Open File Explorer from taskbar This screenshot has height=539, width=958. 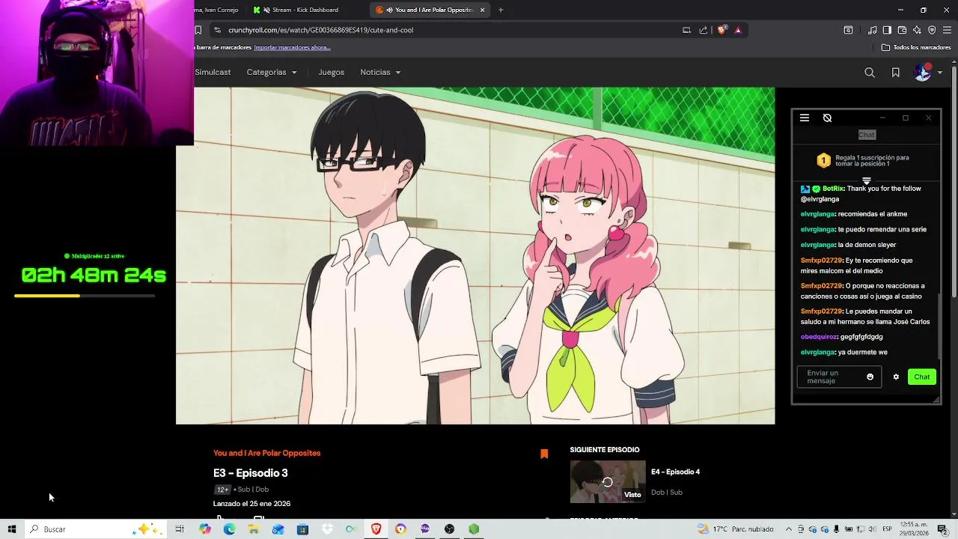(254, 529)
